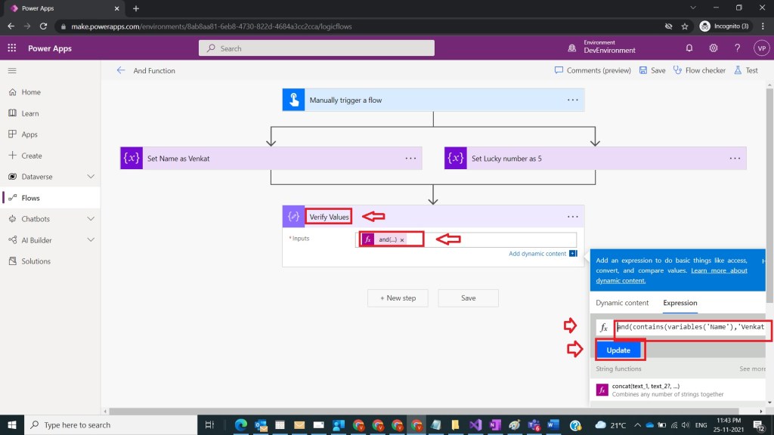The image size is (774, 435).
Task: Expand the Dataverse navigation section
Action: coord(91,177)
